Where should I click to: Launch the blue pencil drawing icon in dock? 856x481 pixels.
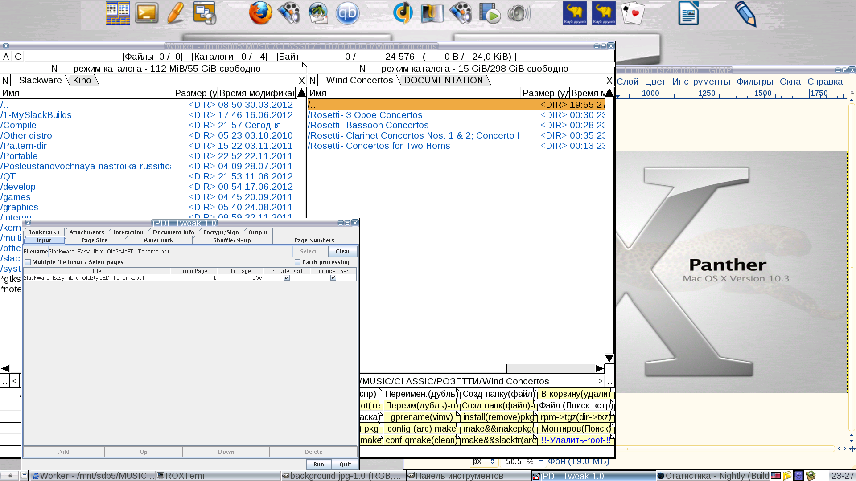746,14
